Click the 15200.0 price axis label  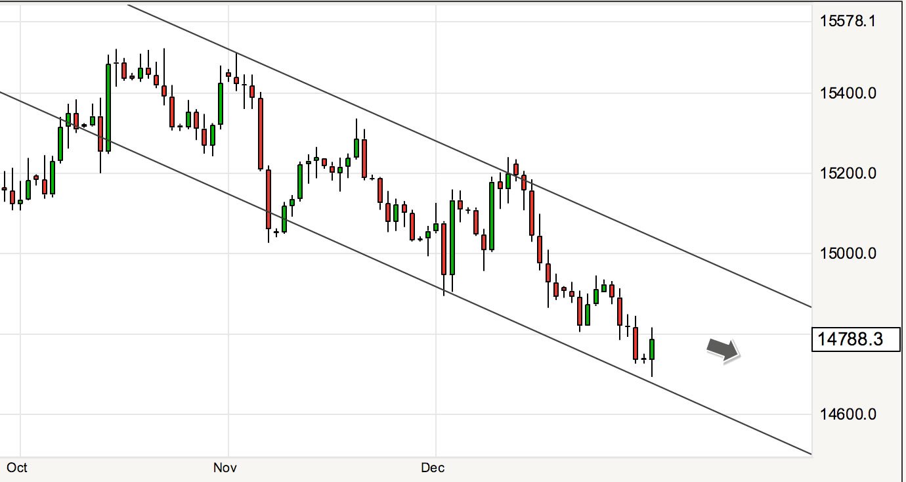click(848, 173)
